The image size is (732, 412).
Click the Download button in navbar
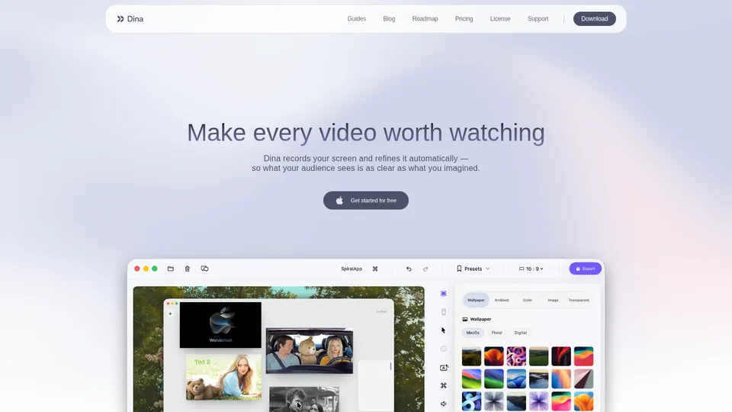click(594, 18)
